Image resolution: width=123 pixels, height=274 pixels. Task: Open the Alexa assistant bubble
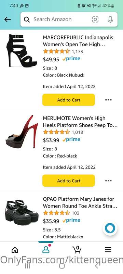point(110,228)
